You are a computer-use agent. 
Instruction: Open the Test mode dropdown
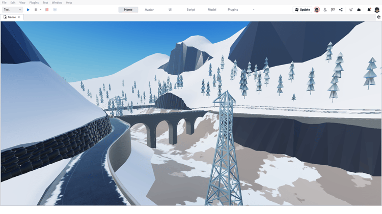(x=12, y=10)
